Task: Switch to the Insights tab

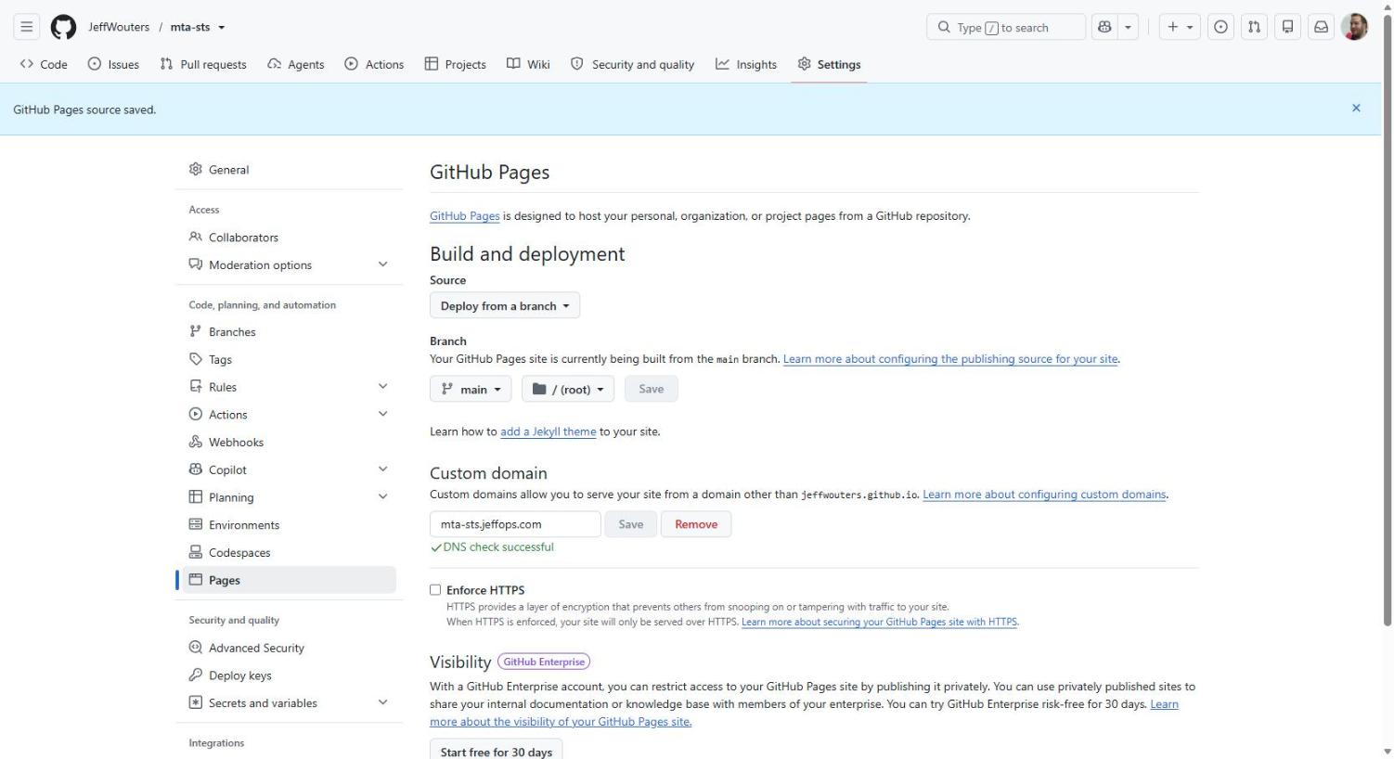Action: (x=746, y=64)
